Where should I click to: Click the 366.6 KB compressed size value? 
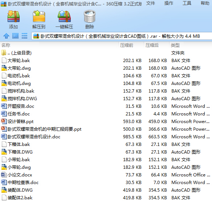(158, 129)
